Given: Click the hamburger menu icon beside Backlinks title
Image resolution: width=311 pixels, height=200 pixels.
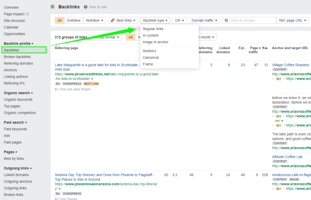Looking at the screenshot, I should (x=53, y=7).
